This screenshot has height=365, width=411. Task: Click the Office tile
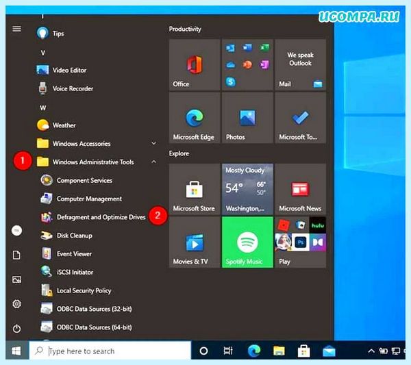tap(195, 65)
